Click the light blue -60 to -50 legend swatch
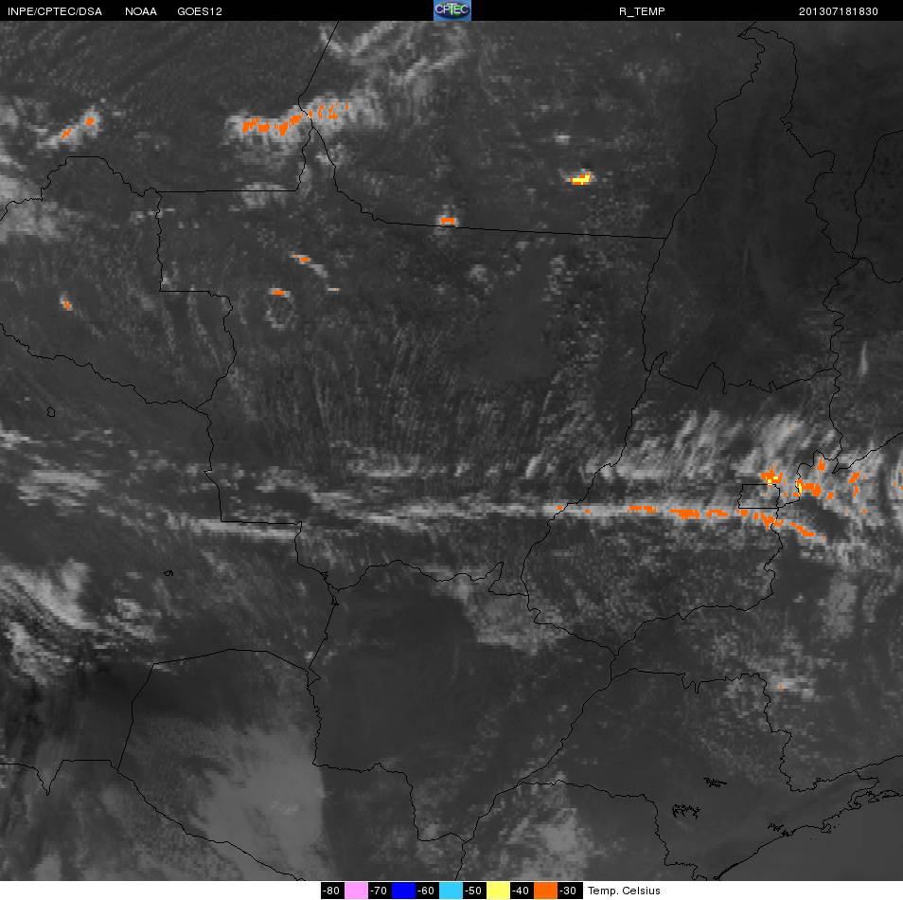This screenshot has width=903, height=900. [451, 891]
